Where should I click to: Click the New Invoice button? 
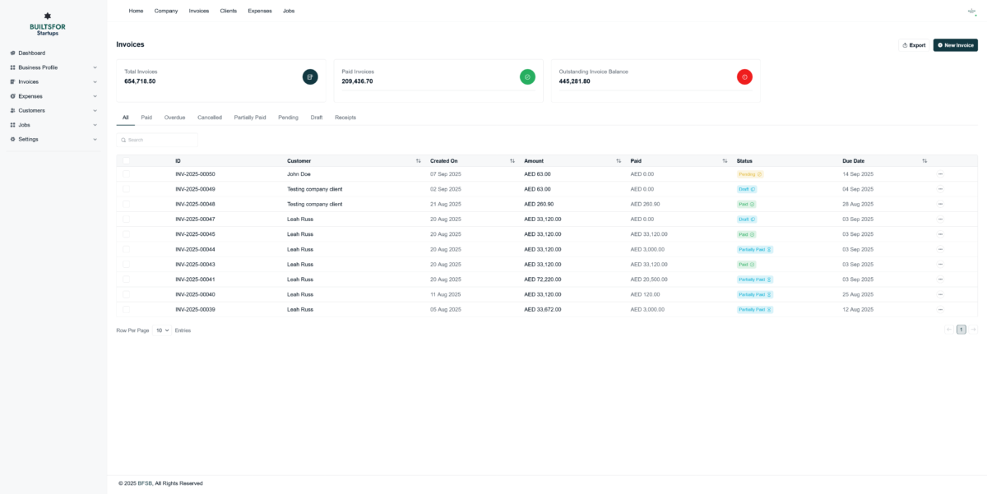pyautogui.click(x=955, y=45)
